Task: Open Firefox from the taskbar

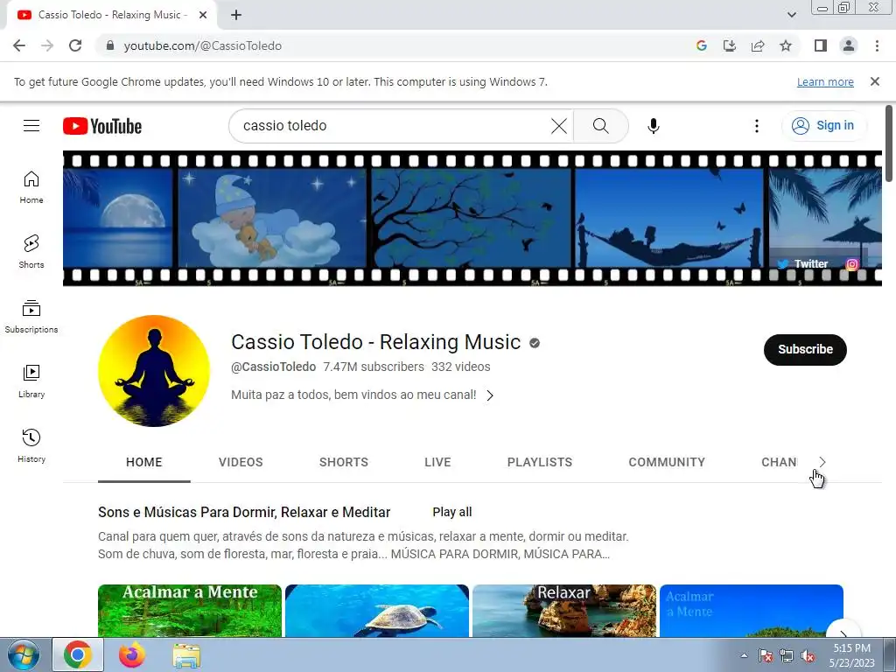Action: coord(132,655)
